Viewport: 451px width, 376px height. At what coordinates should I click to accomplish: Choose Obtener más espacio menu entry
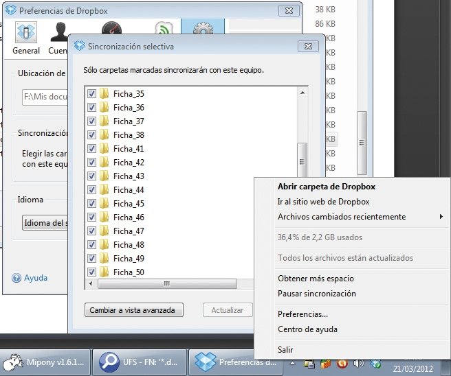point(316,279)
